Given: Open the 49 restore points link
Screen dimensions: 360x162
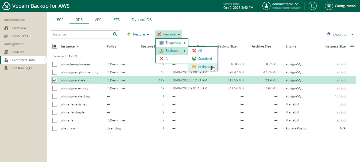Looking at the screenshot, I should coord(162,88).
